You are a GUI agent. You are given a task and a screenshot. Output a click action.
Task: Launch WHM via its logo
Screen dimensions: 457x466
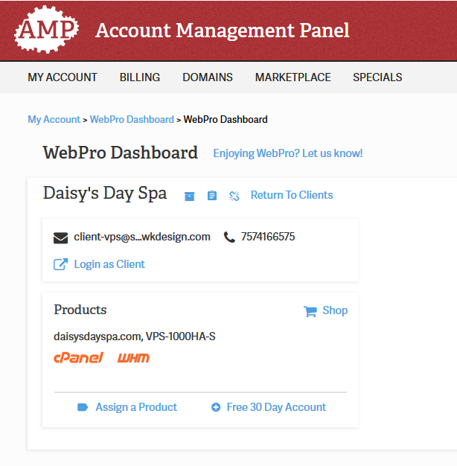click(x=133, y=358)
